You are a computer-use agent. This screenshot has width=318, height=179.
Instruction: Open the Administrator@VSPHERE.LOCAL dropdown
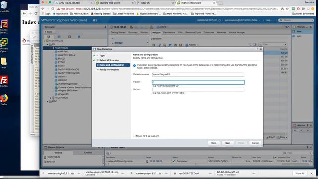(242, 20)
